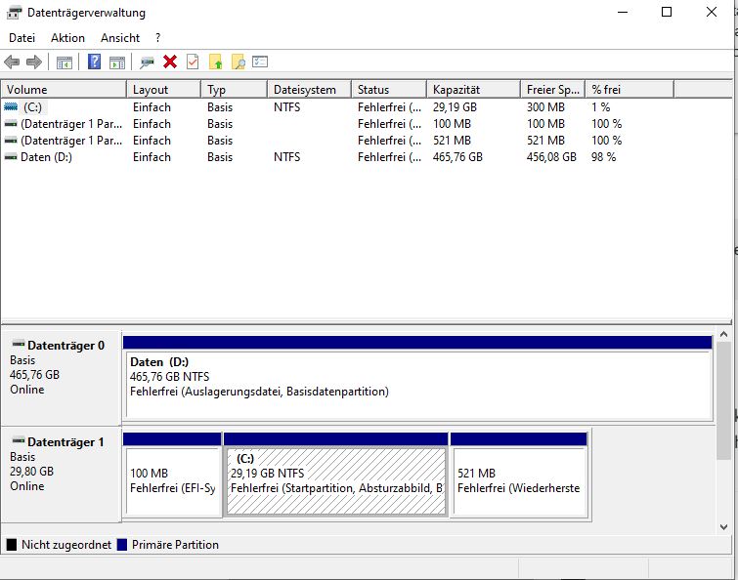The width and height of the screenshot is (738, 580).
Task: Sort by the Volume column header
Action: click(x=64, y=89)
